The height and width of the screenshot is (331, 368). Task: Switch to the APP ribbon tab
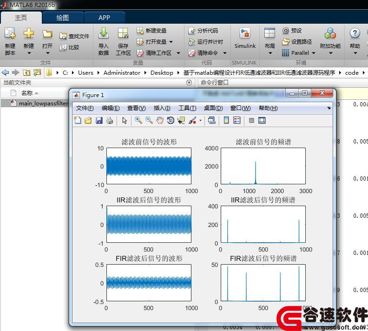[105, 18]
